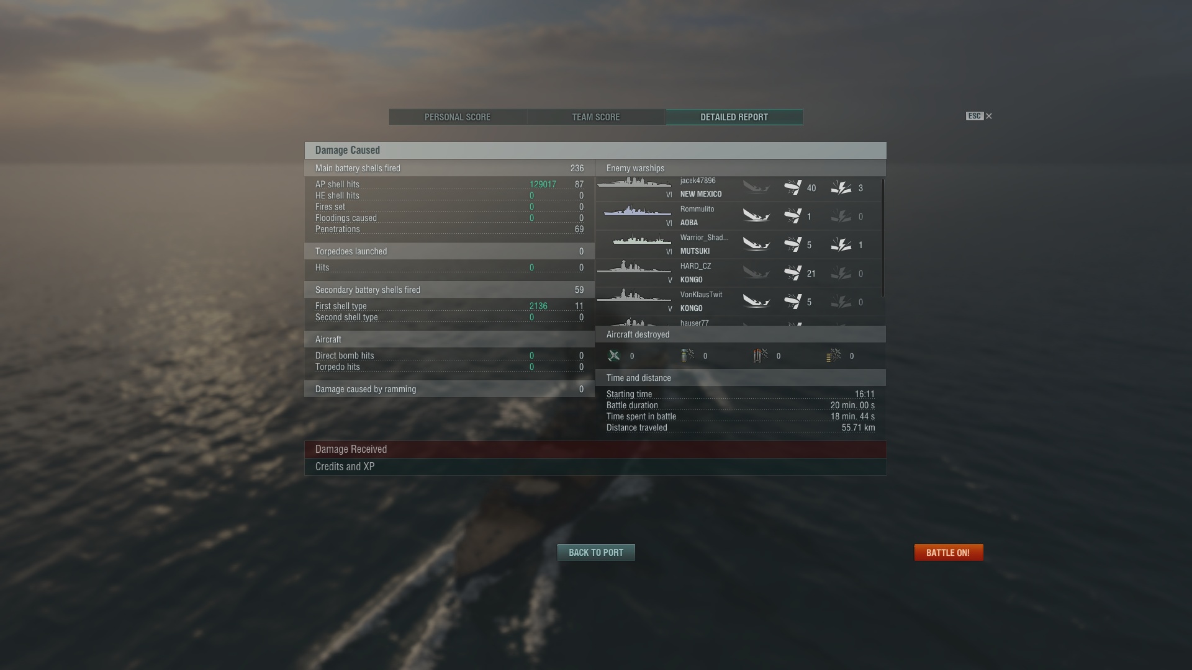
Task: Start a new match with Battle On!
Action: (949, 553)
